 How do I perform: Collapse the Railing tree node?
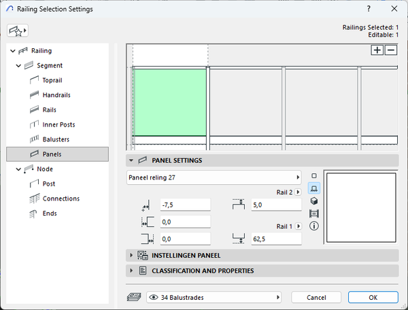[13, 51]
